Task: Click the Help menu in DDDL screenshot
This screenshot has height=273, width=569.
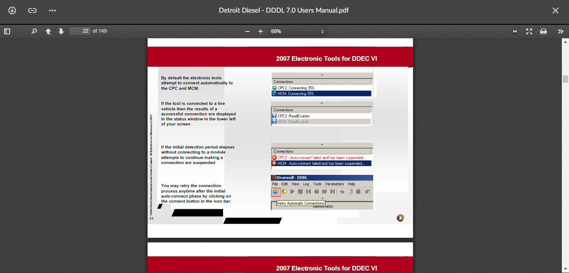Action: 351,184
